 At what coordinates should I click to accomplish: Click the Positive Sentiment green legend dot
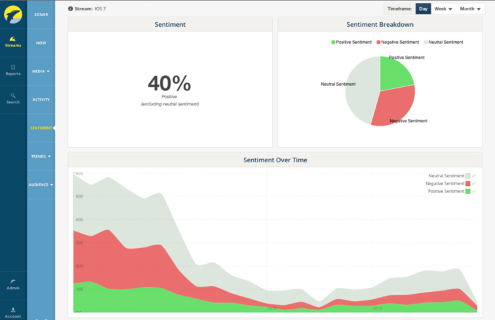[334, 42]
